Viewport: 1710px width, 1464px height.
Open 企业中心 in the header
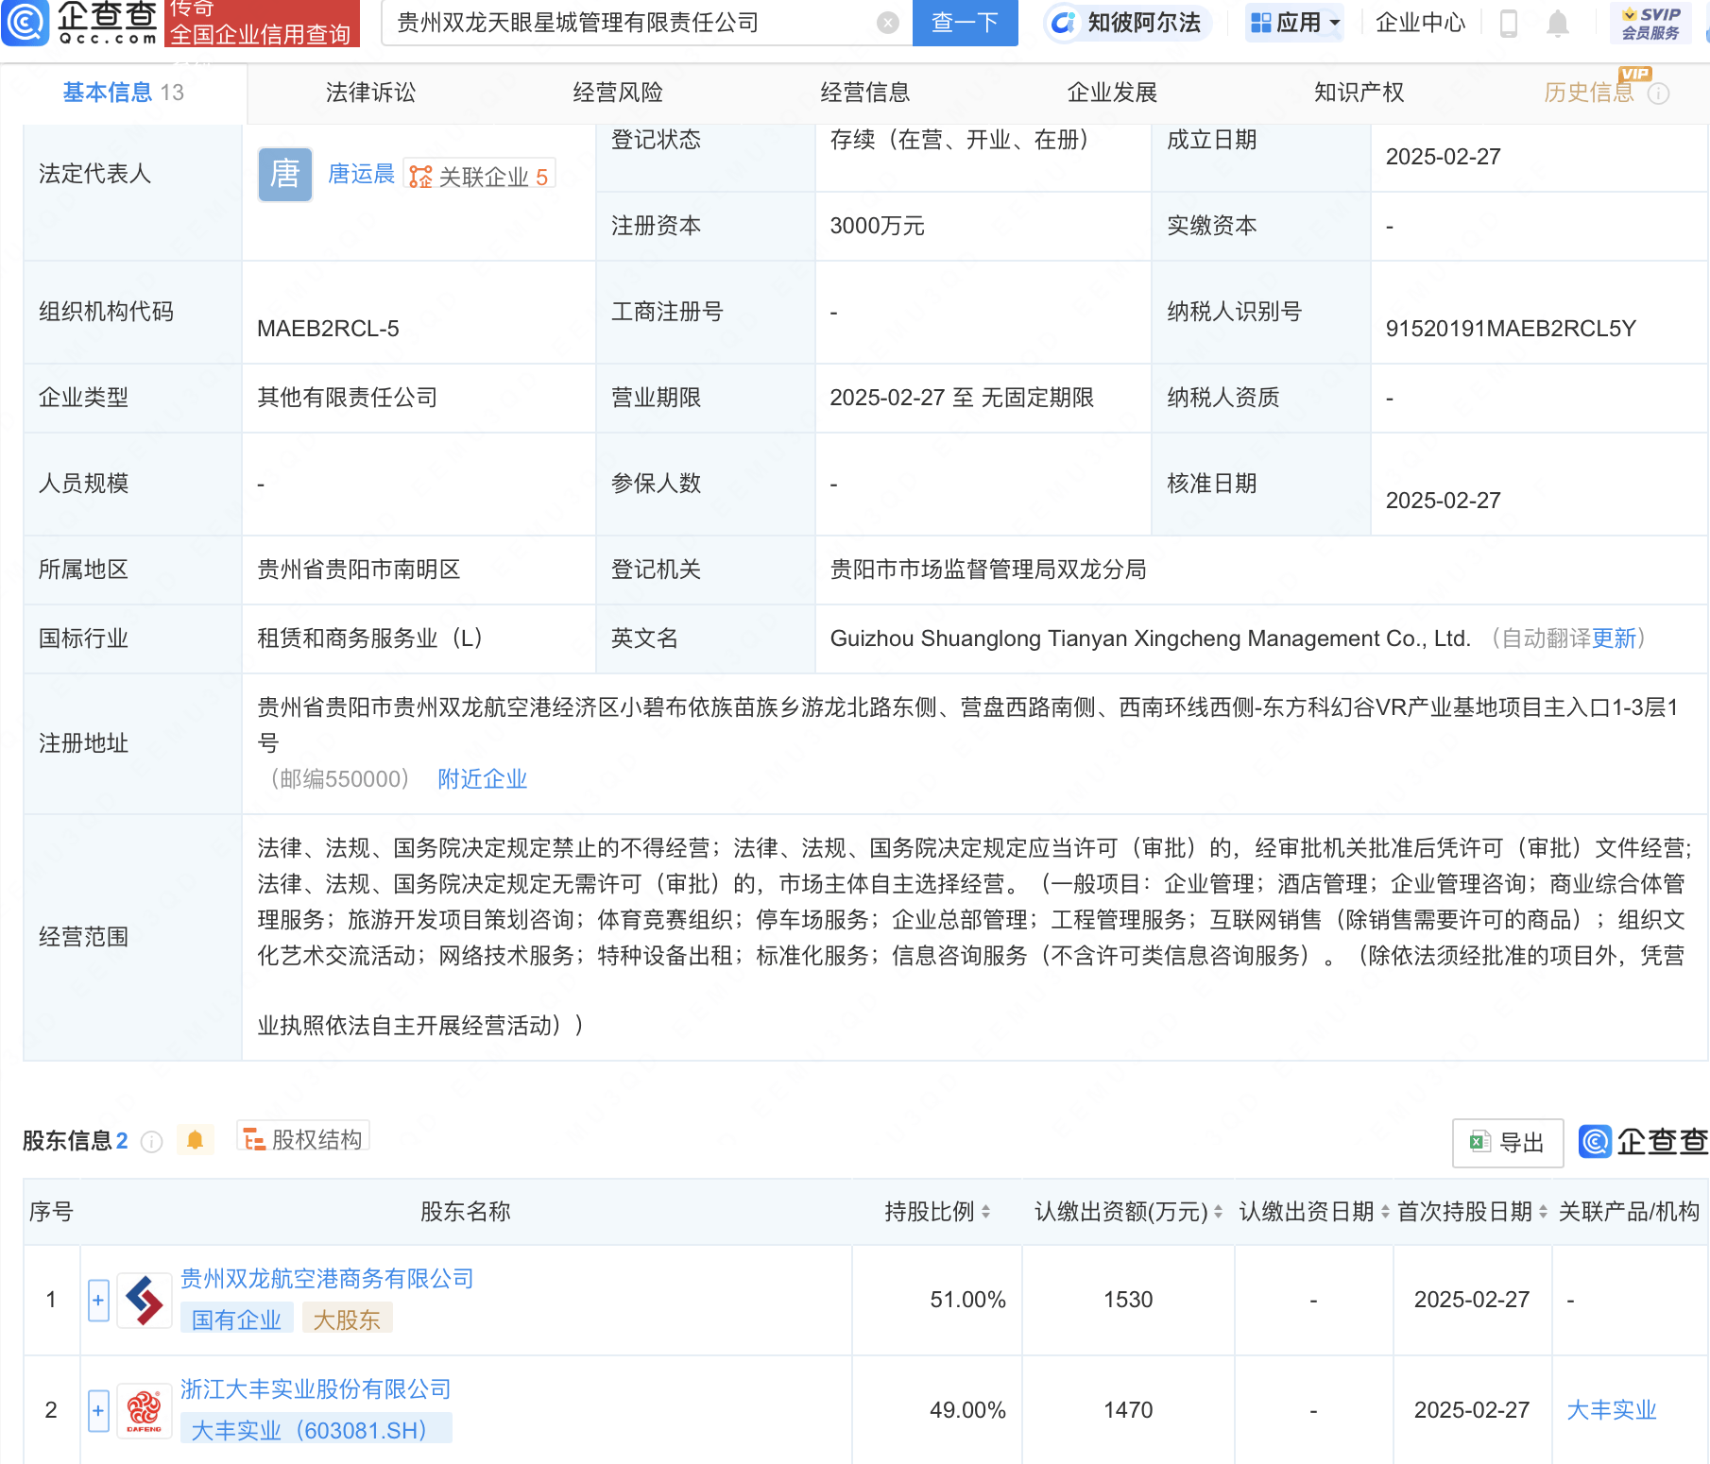tap(1420, 23)
